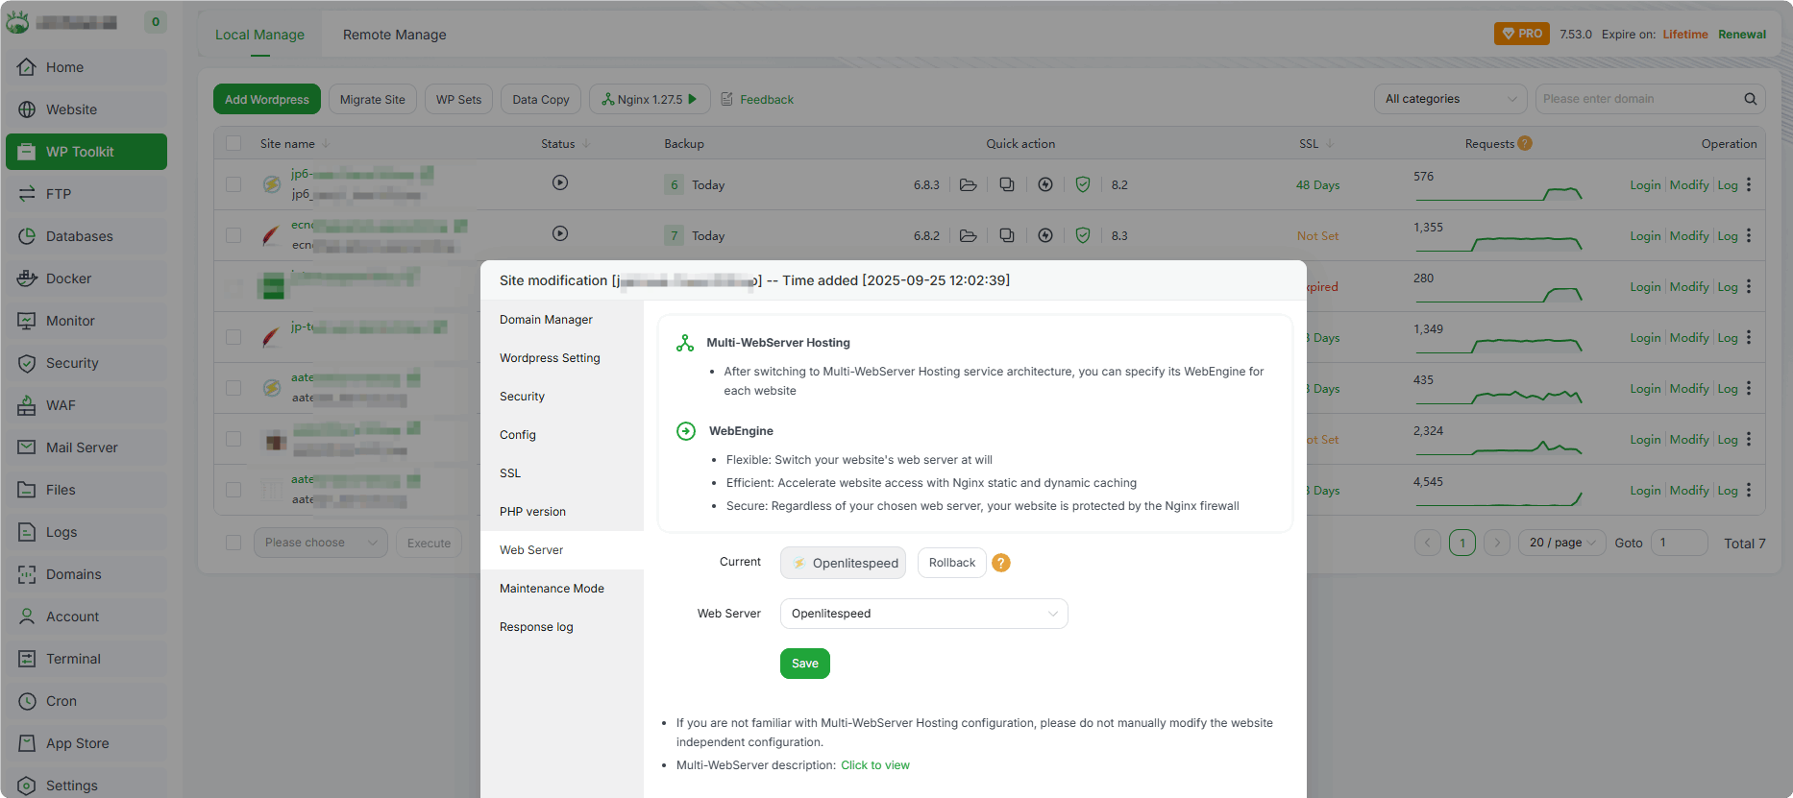Open the All categories dropdown
Viewport: 1793px width, 798px height.
[1450, 99]
